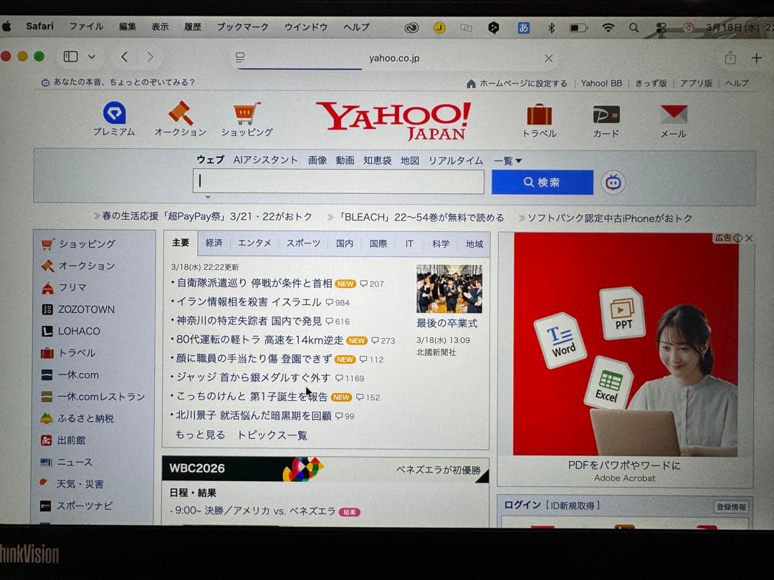Click the ホームページに設定する link

click(x=523, y=83)
